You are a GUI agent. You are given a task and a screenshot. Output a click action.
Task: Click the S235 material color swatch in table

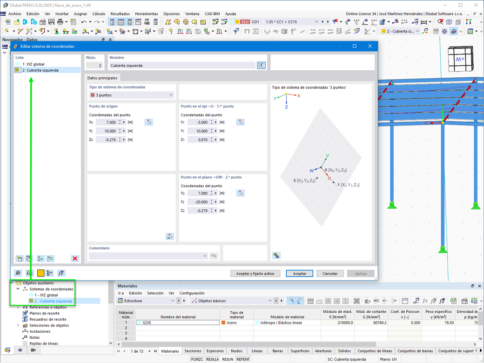tap(140, 323)
